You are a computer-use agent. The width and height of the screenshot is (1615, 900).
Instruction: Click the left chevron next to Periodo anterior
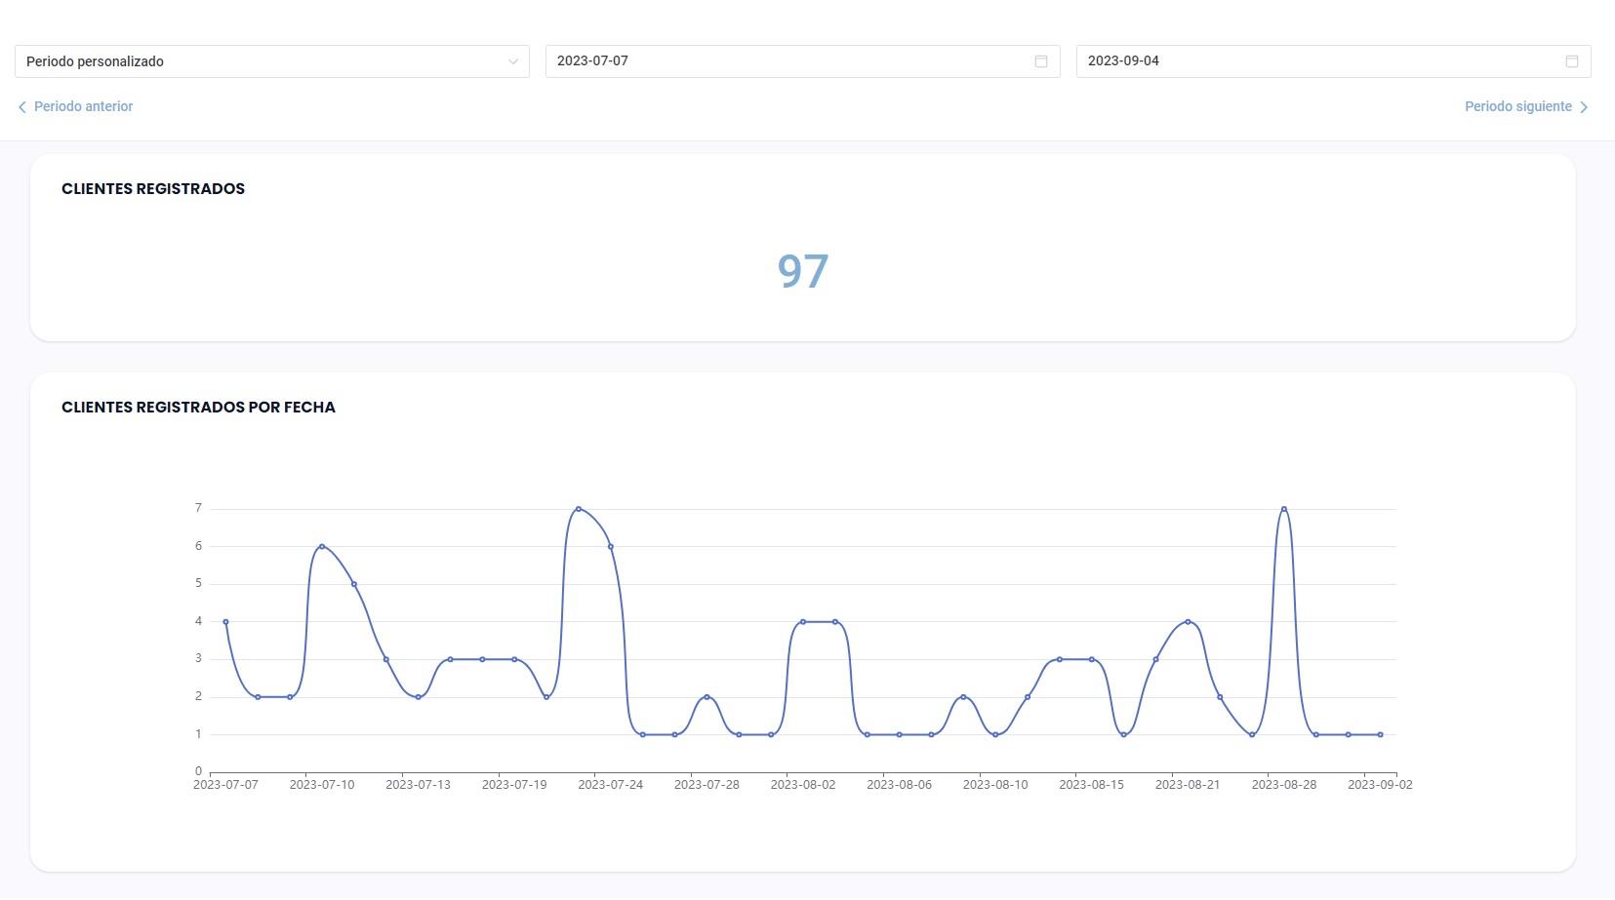[x=21, y=106]
